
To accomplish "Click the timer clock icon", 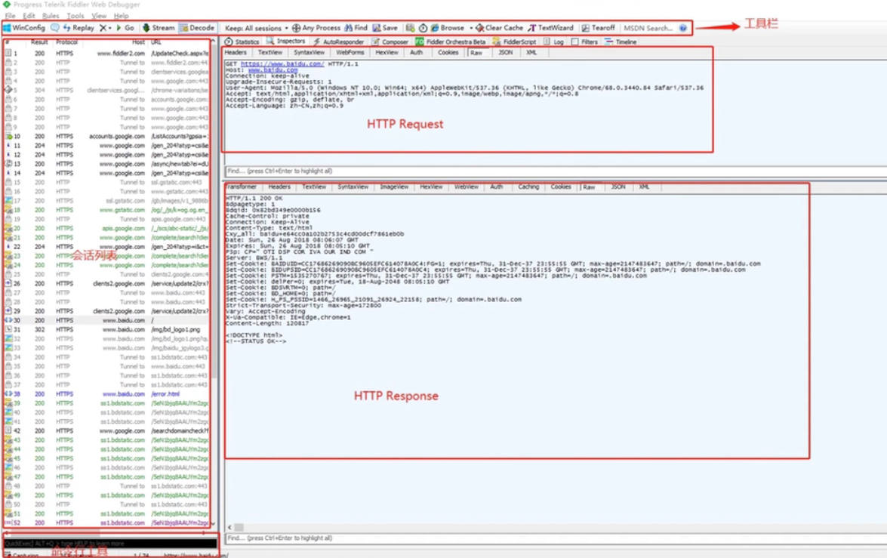I will click(x=423, y=28).
